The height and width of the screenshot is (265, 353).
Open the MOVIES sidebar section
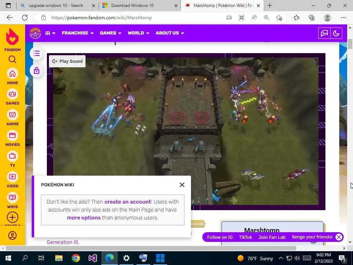pos(12,138)
